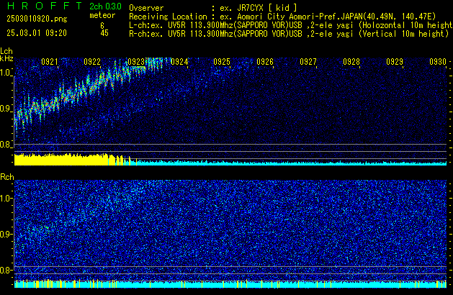This screenshot has height=295, width=453.
Task: Click the meteor count 6
Action: [102, 26]
